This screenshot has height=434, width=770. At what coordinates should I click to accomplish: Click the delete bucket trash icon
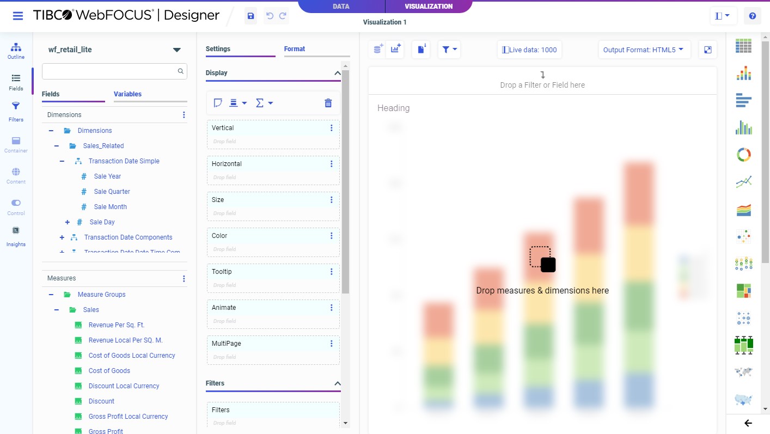[328, 102]
